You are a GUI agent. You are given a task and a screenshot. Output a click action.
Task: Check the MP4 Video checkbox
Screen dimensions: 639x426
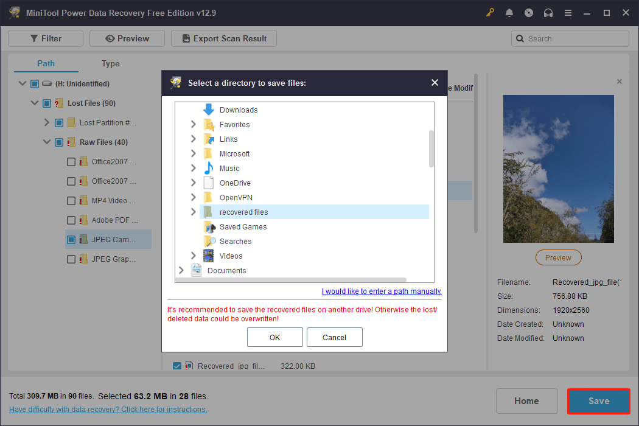pos(71,201)
